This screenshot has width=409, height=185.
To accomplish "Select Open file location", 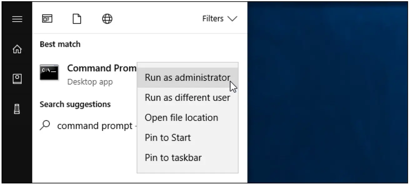I will point(181,118).
